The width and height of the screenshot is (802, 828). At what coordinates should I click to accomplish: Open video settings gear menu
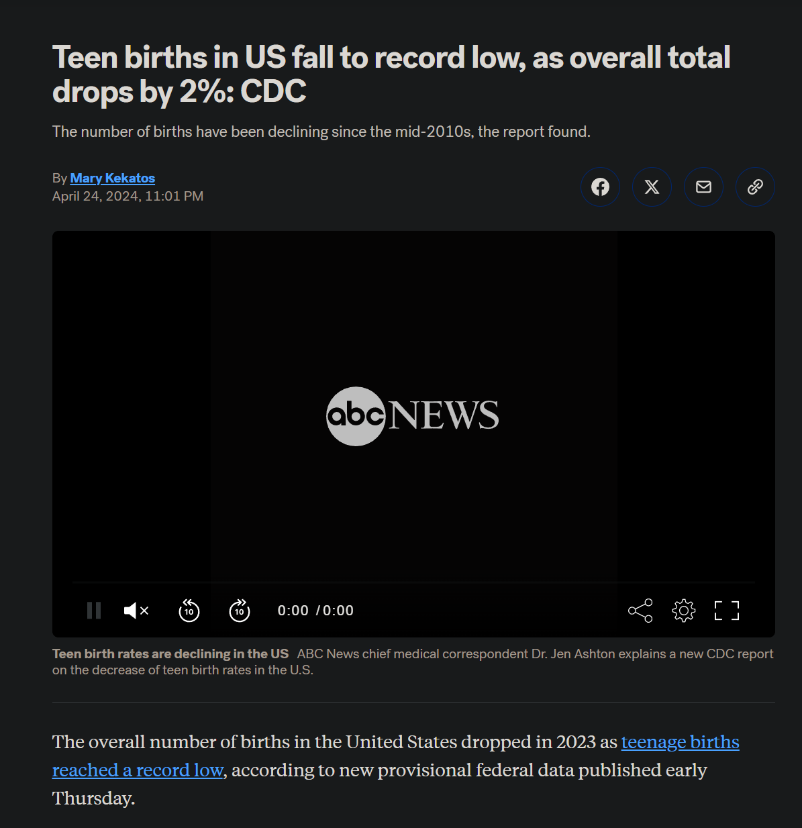click(683, 611)
